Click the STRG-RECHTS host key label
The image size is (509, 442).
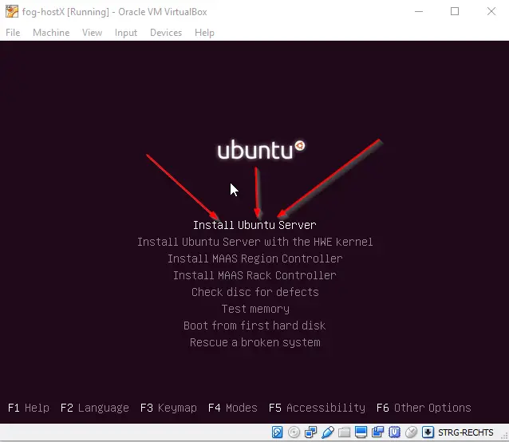(x=465, y=432)
